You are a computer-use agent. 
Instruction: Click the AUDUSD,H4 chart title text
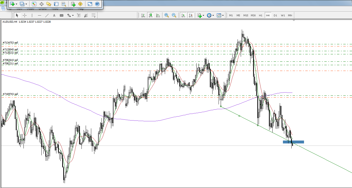coord(10,22)
